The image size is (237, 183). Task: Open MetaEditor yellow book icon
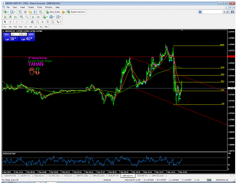[63, 12]
